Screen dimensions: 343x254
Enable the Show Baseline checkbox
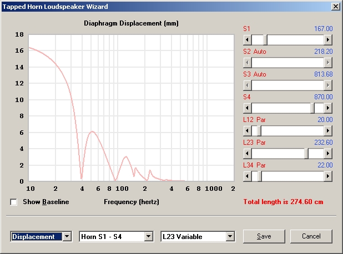pos(13,202)
